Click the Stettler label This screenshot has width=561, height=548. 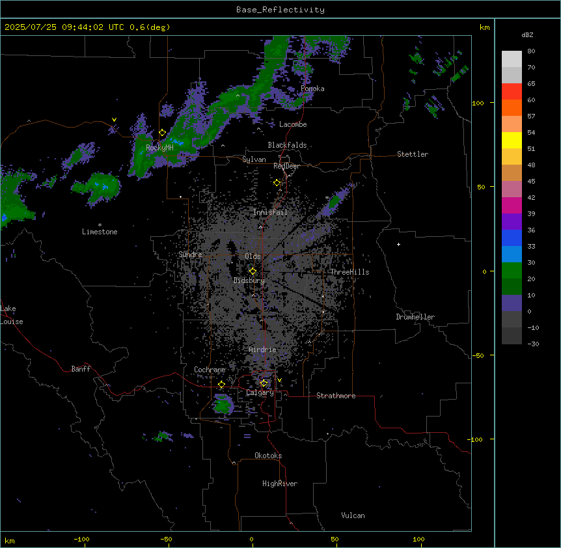pyautogui.click(x=412, y=154)
